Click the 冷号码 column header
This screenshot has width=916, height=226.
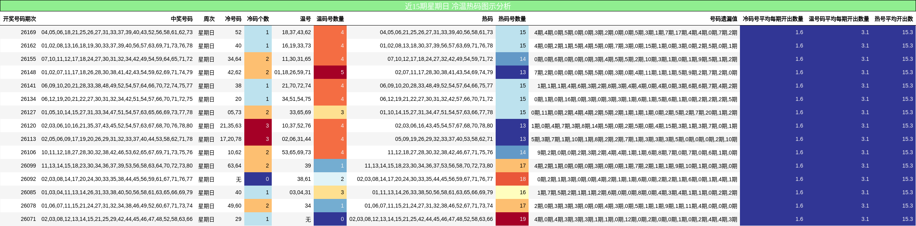coord(233,19)
